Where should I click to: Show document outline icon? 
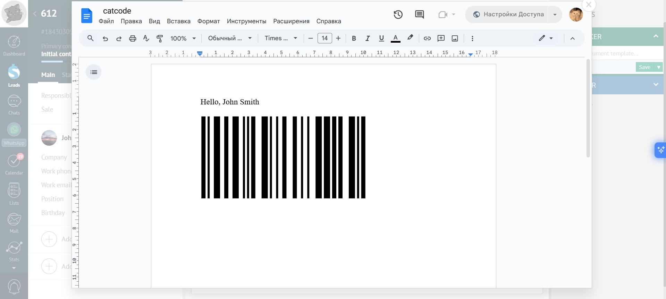click(x=94, y=72)
